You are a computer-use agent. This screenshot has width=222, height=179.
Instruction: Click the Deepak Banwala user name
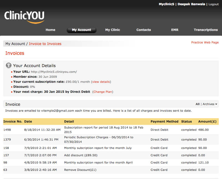pos(191,4)
